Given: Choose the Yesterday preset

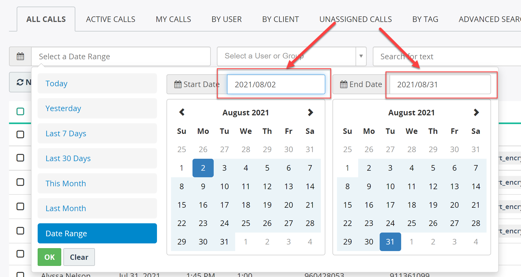Looking at the screenshot, I should pyautogui.click(x=97, y=108).
